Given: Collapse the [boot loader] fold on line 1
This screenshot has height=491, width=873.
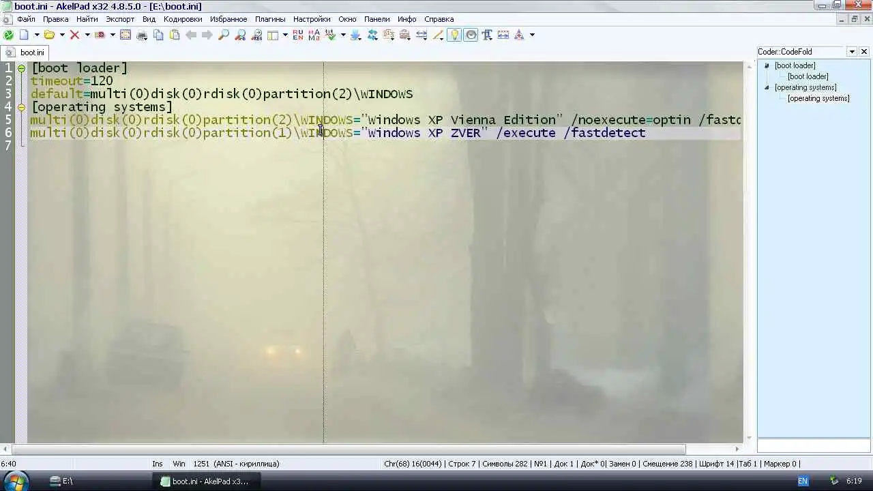Looking at the screenshot, I should [21, 68].
